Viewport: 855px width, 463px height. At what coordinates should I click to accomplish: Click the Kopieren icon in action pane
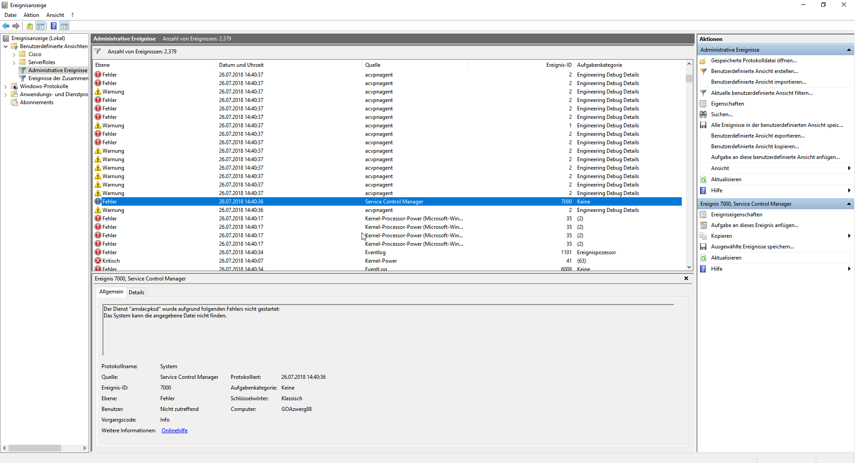703,236
